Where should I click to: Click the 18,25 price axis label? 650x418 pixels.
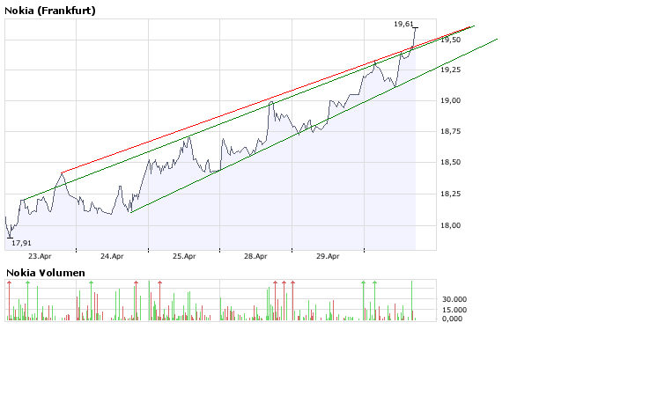point(451,194)
